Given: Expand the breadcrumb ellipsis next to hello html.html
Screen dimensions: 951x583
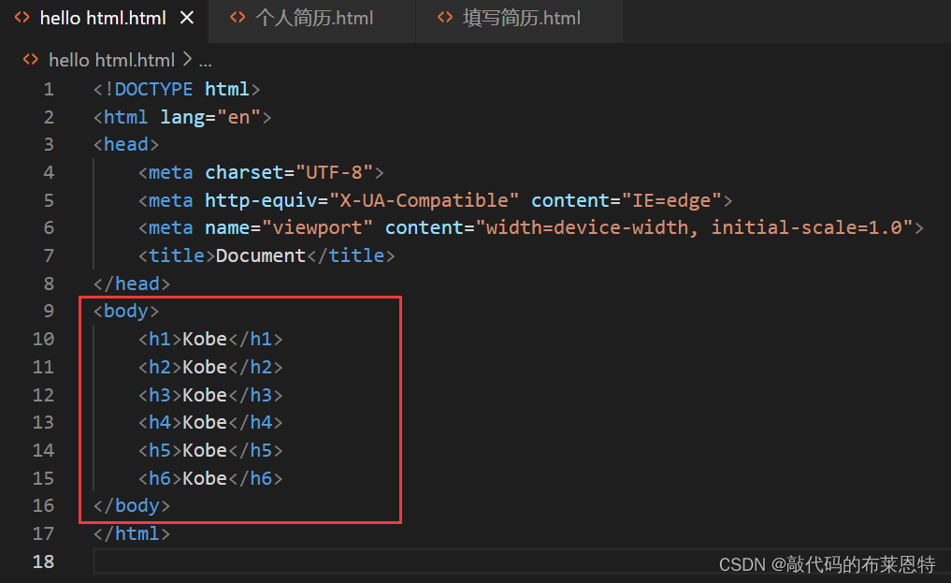Looking at the screenshot, I should pos(206,59).
